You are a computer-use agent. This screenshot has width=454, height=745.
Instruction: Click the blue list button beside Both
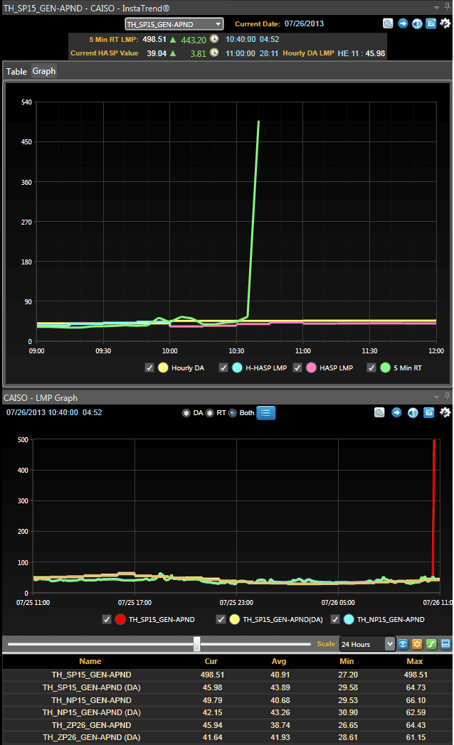point(265,413)
